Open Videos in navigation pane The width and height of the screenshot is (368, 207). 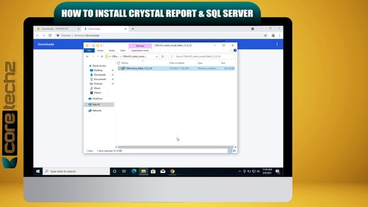click(x=97, y=93)
